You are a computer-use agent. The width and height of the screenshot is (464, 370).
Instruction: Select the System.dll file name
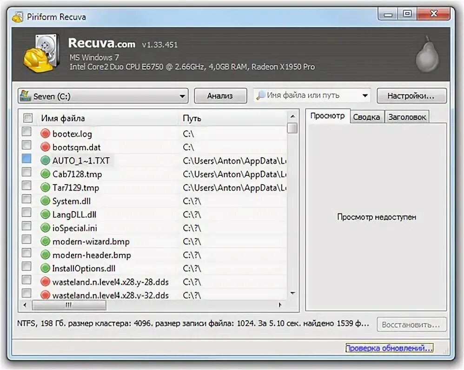coord(72,201)
